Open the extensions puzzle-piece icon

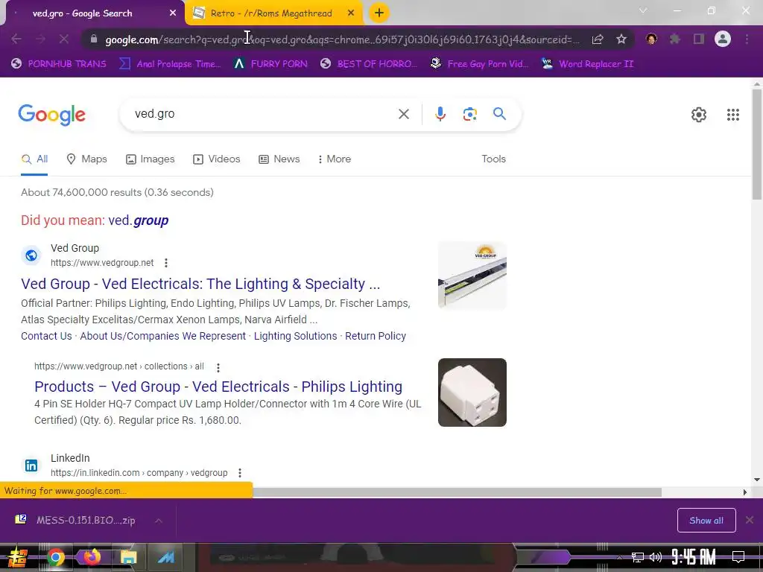(674, 39)
